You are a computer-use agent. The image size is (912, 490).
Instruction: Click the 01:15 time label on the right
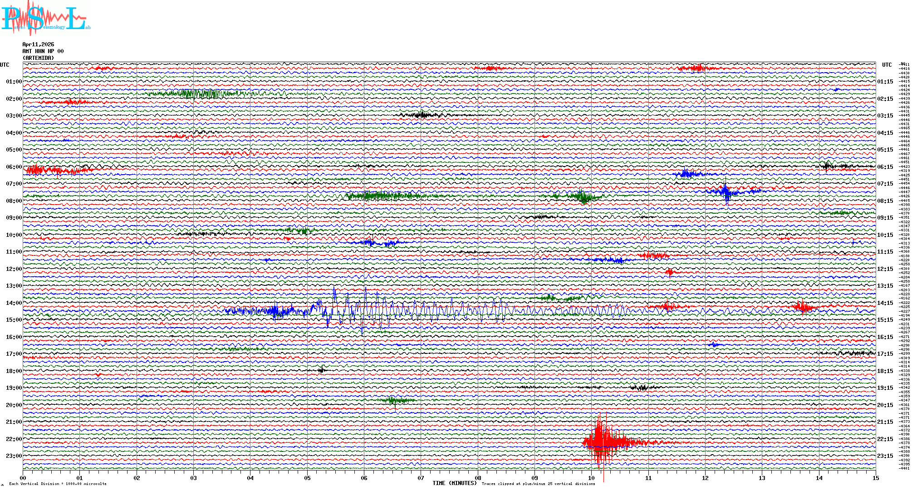[885, 82]
